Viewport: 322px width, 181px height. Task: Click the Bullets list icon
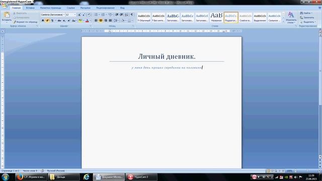(x=96, y=15)
